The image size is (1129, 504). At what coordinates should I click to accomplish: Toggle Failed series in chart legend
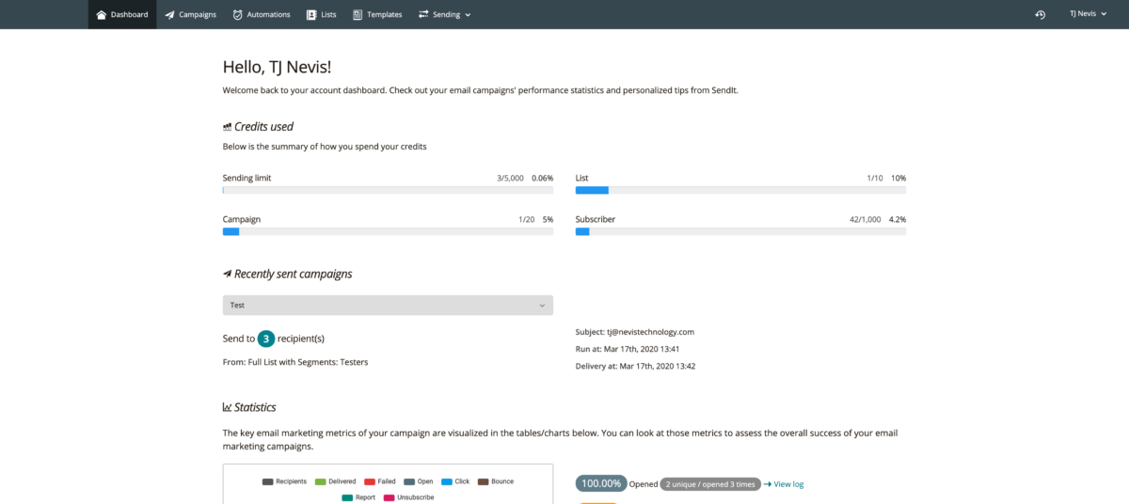tap(380, 481)
